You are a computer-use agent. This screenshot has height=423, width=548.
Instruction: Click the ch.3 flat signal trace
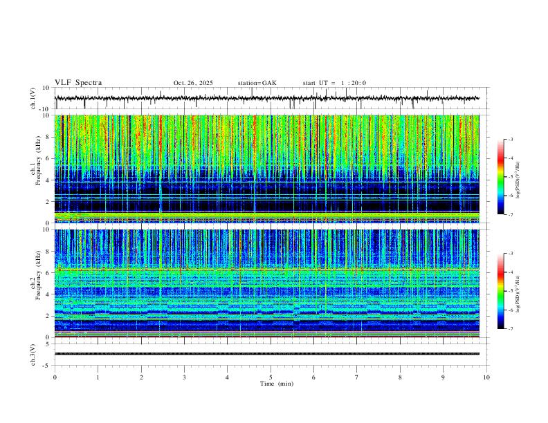point(267,354)
